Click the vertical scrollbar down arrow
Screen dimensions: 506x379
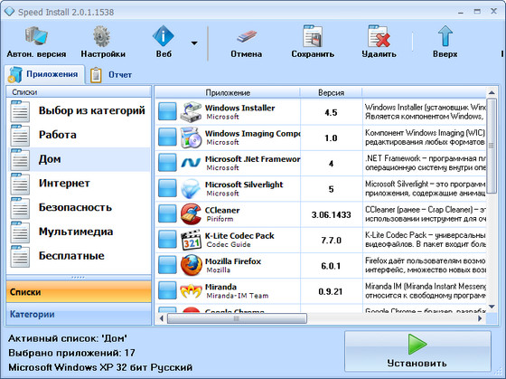point(492,307)
